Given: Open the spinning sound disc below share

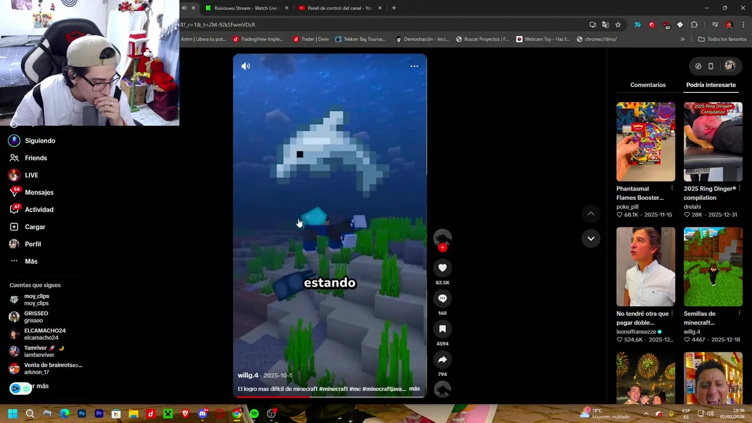Looking at the screenshot, I should [x=442, y=389].
